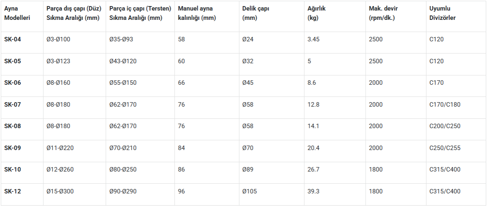Click the 39.3 weight value
This screenshot has width=487, height=206.
(x=314, y=191)
